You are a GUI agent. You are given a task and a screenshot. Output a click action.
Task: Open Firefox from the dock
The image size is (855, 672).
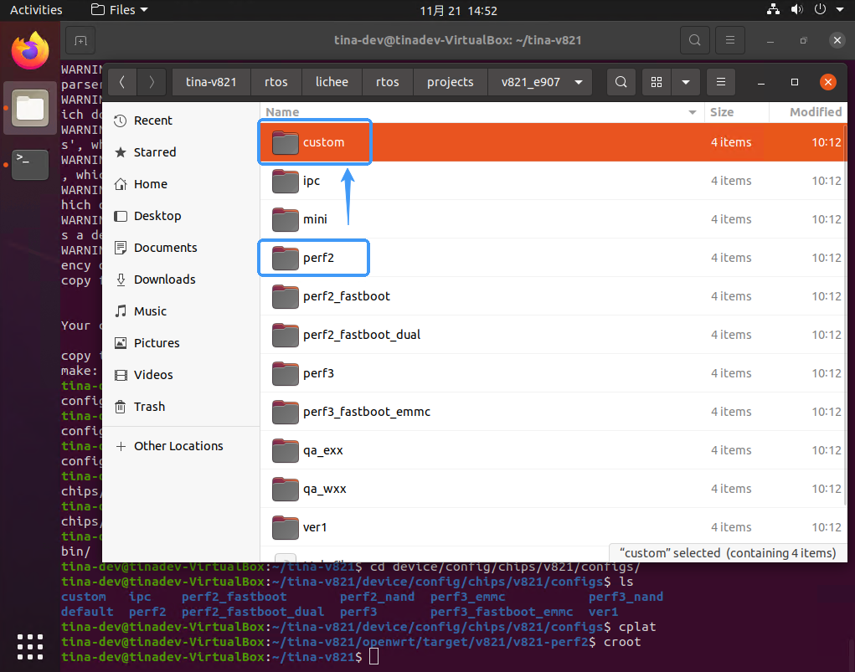pyautogui.click(x=29, y=52)
